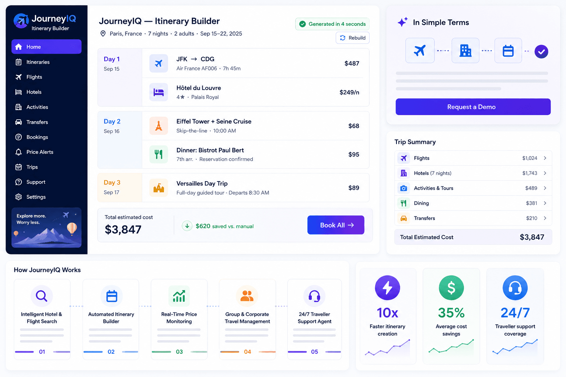566x377 pixels.
Task: Expand the Transfers row chevron in Trip Summary
Action: click(x=545, y=218)
